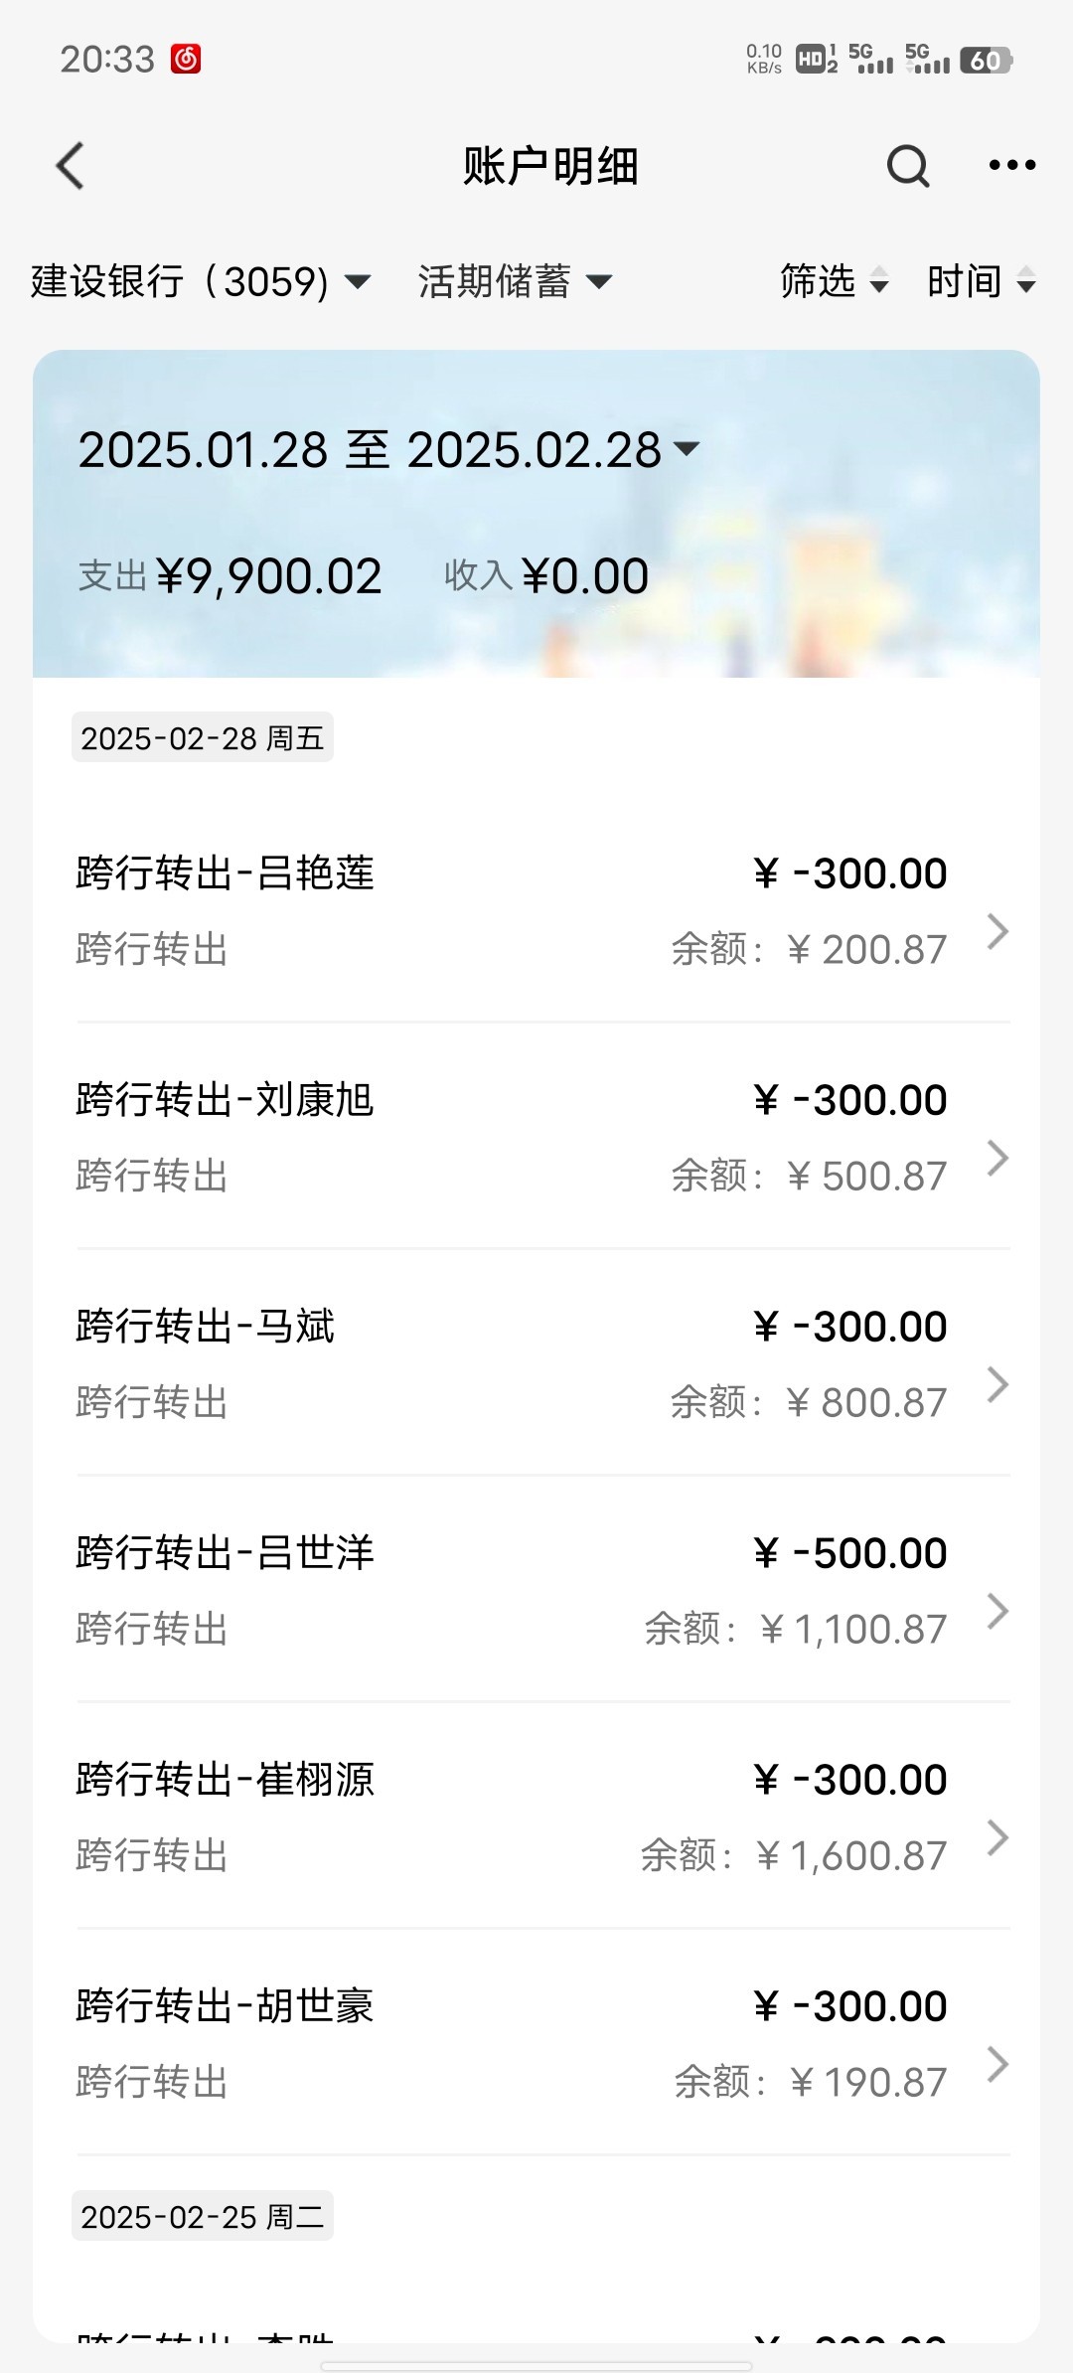Open the 筛选 filter menu
The width and height of the screenshot is (1073, 2373).
coord(833,282)
